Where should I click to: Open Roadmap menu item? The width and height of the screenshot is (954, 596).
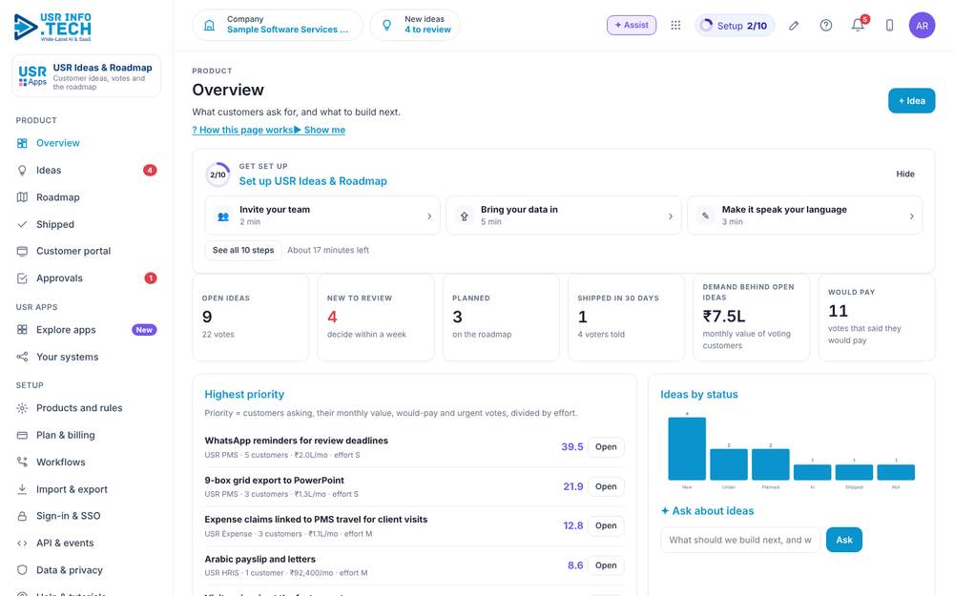tap(87, 197)
